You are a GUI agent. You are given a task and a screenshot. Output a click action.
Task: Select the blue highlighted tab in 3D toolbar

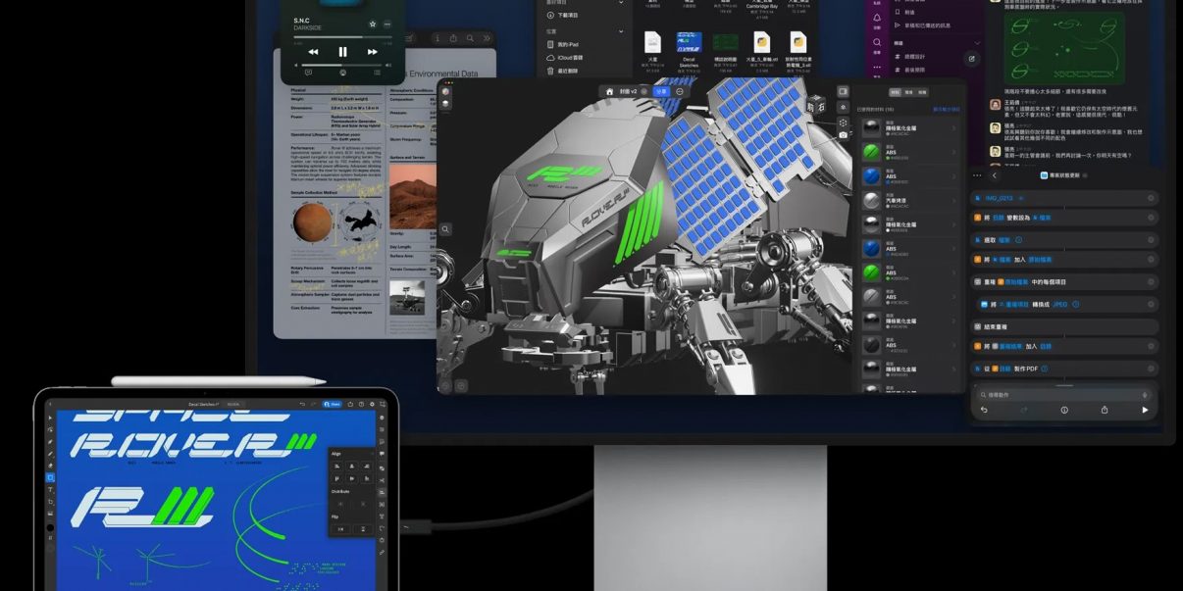[x=661, y=91]
